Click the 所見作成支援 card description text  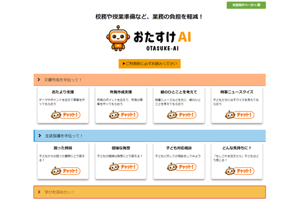121,102
